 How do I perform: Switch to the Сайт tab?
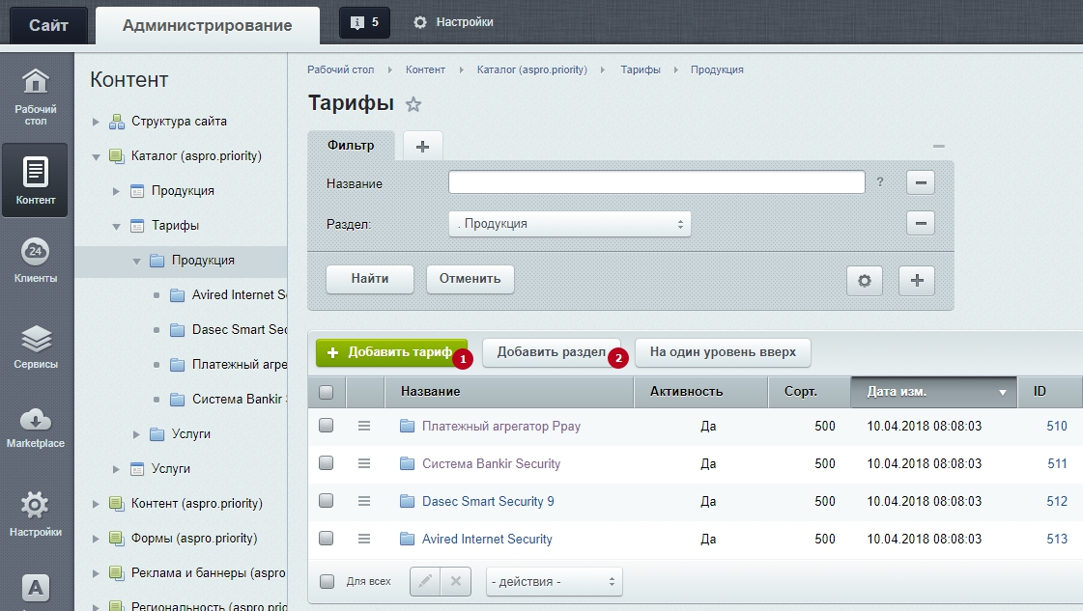(48, 25)
